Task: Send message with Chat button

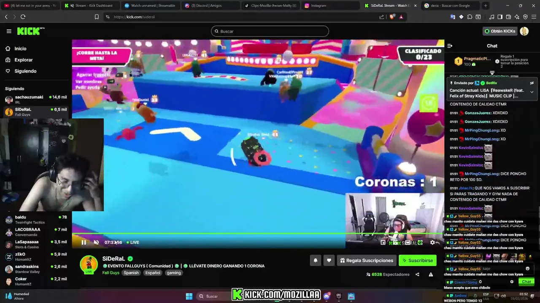Action: tap(526, 282)
